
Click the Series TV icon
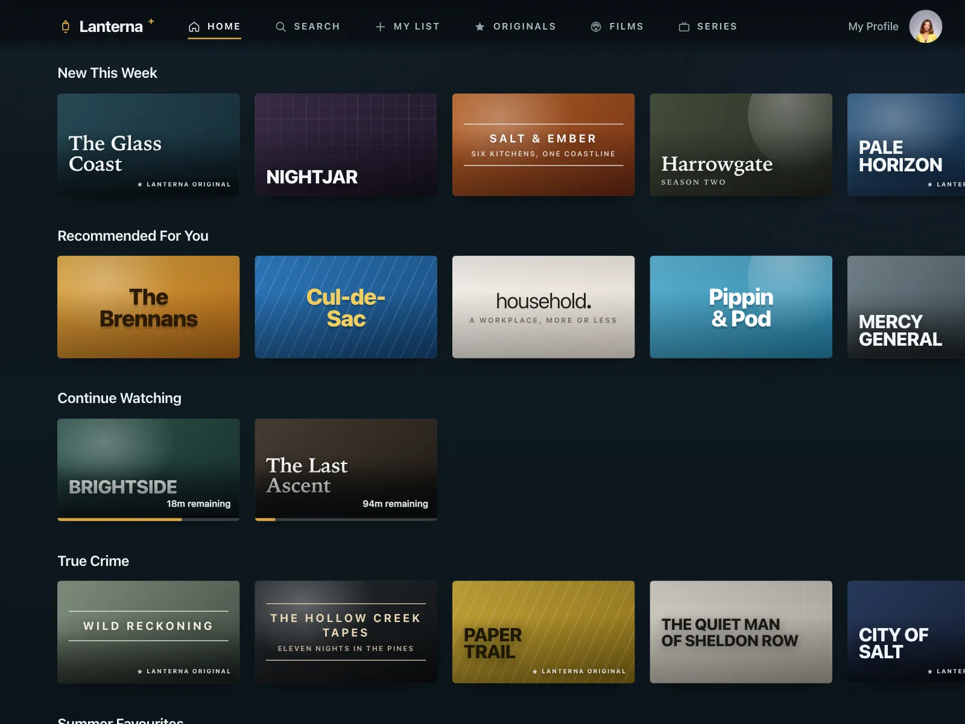(x=684, y=27)
